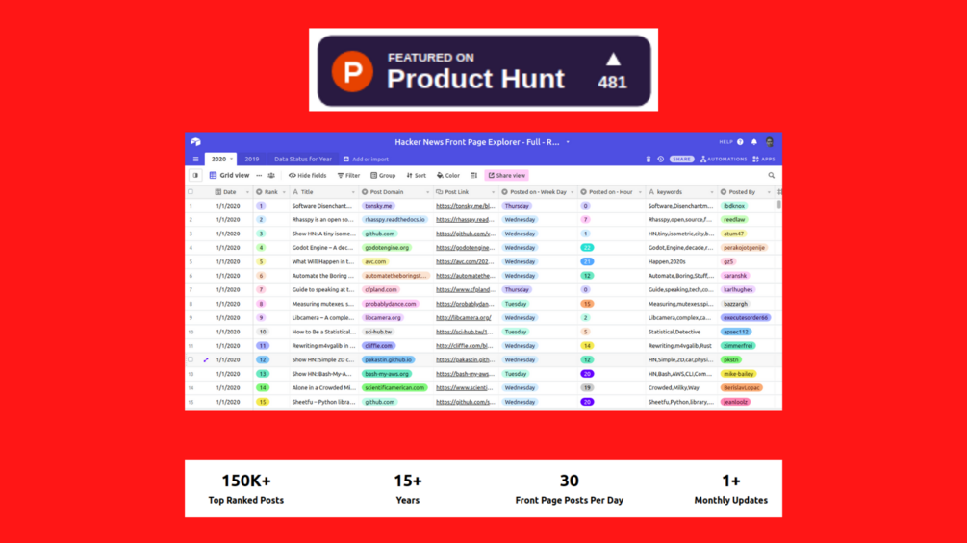The image size is (967, 543).
Task: Select the 'Godot Engine – A dec...' title cell
Action: coord(322,248)
